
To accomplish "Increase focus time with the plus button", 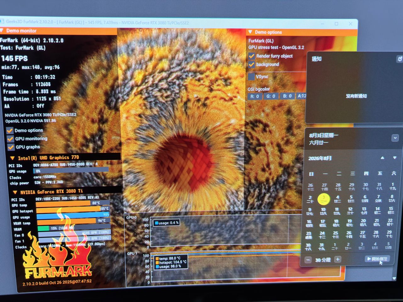I will coord(338,259).
